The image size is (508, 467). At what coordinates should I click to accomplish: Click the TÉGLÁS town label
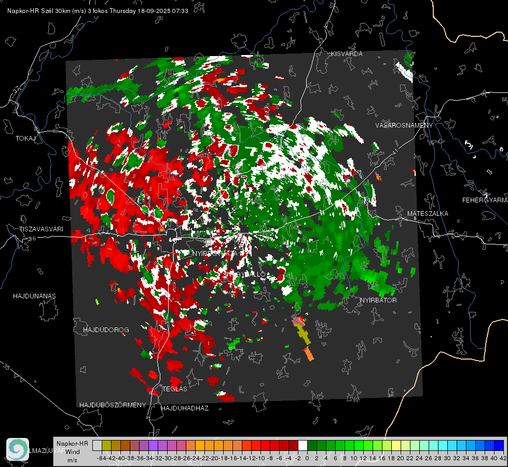pyautogui.click(x=175, y=389)
